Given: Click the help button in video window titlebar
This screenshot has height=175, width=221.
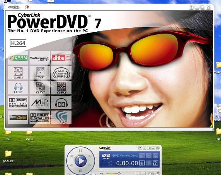Looking at the screenshot, I should (x=191, y=7).
